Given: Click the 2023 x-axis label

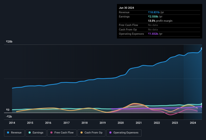Looking at the screenshot, I should (x=175, y=123).
